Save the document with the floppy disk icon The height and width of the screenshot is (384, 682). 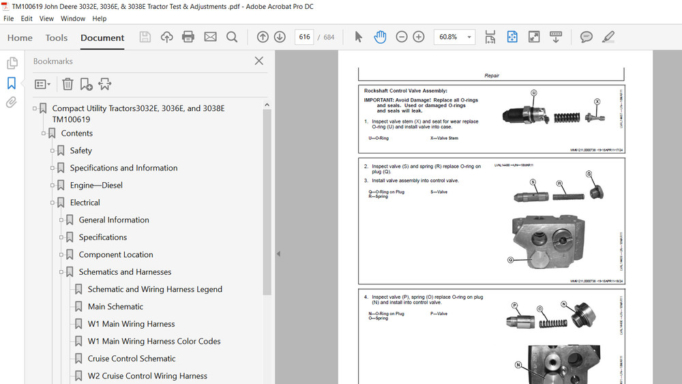(x=145, y=37)
